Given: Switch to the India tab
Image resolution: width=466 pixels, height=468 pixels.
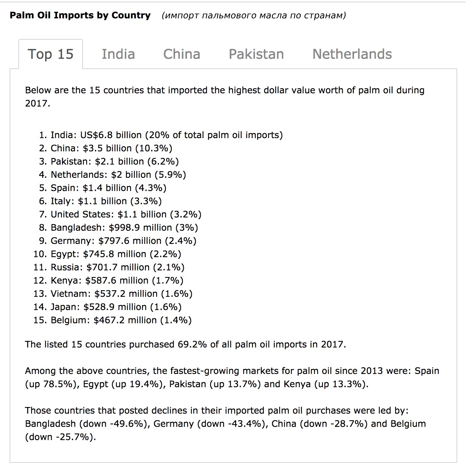Looking at the screenshot, I should point(118,54).
